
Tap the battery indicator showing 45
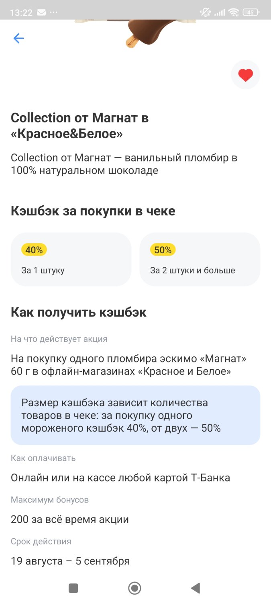pos(251,12)
